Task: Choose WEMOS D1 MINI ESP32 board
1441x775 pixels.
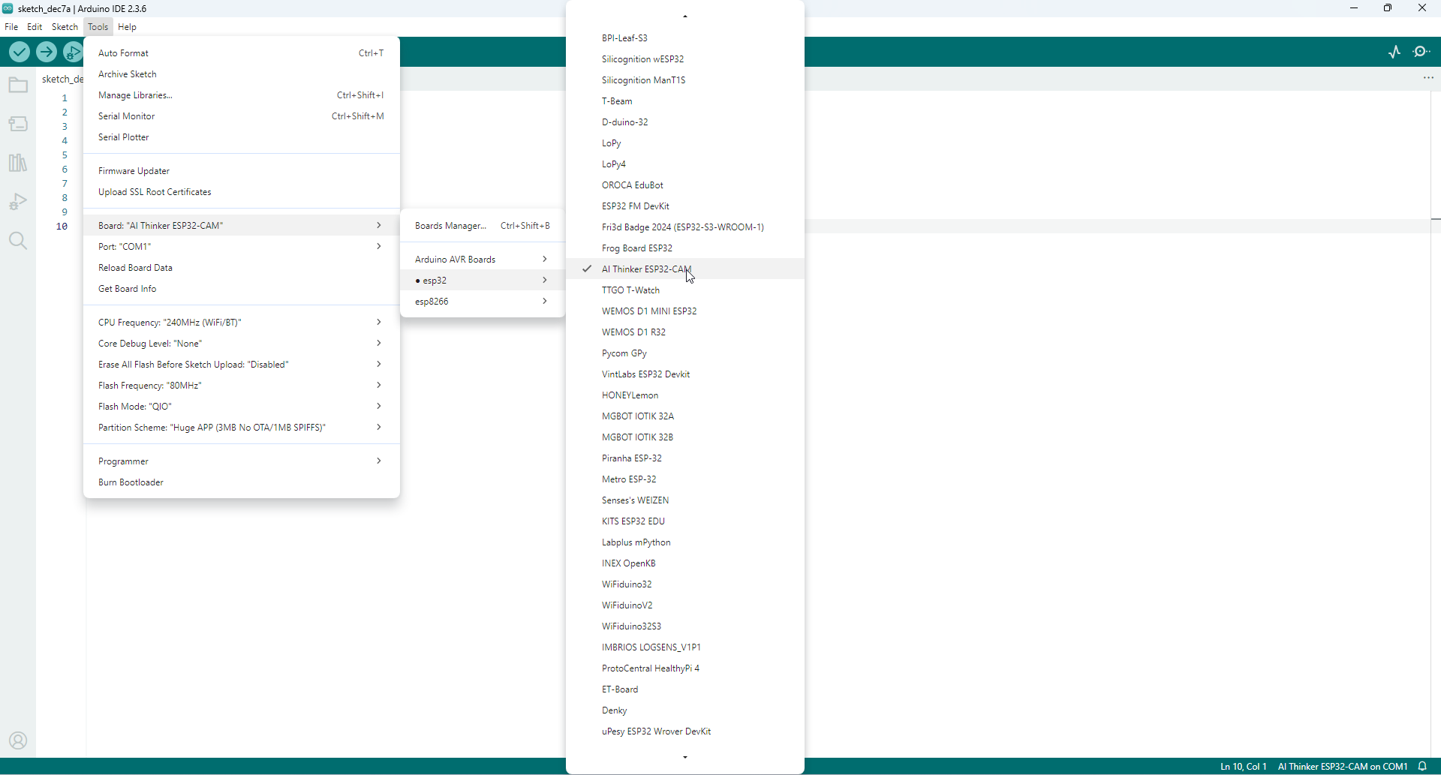Action: pyautogui.click(x=648, y=311)
